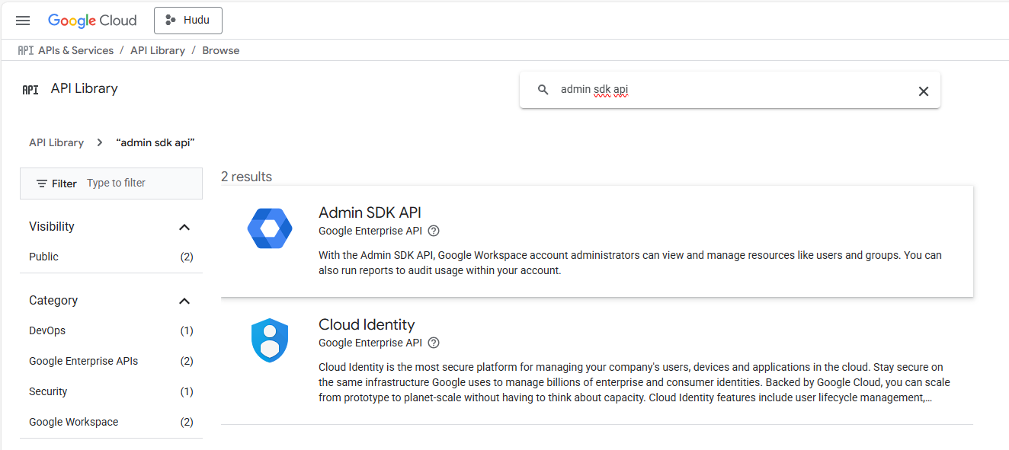1009x450 pixels.
Task: Collapse the Visibility section
Action: click(x=184, y=227)
